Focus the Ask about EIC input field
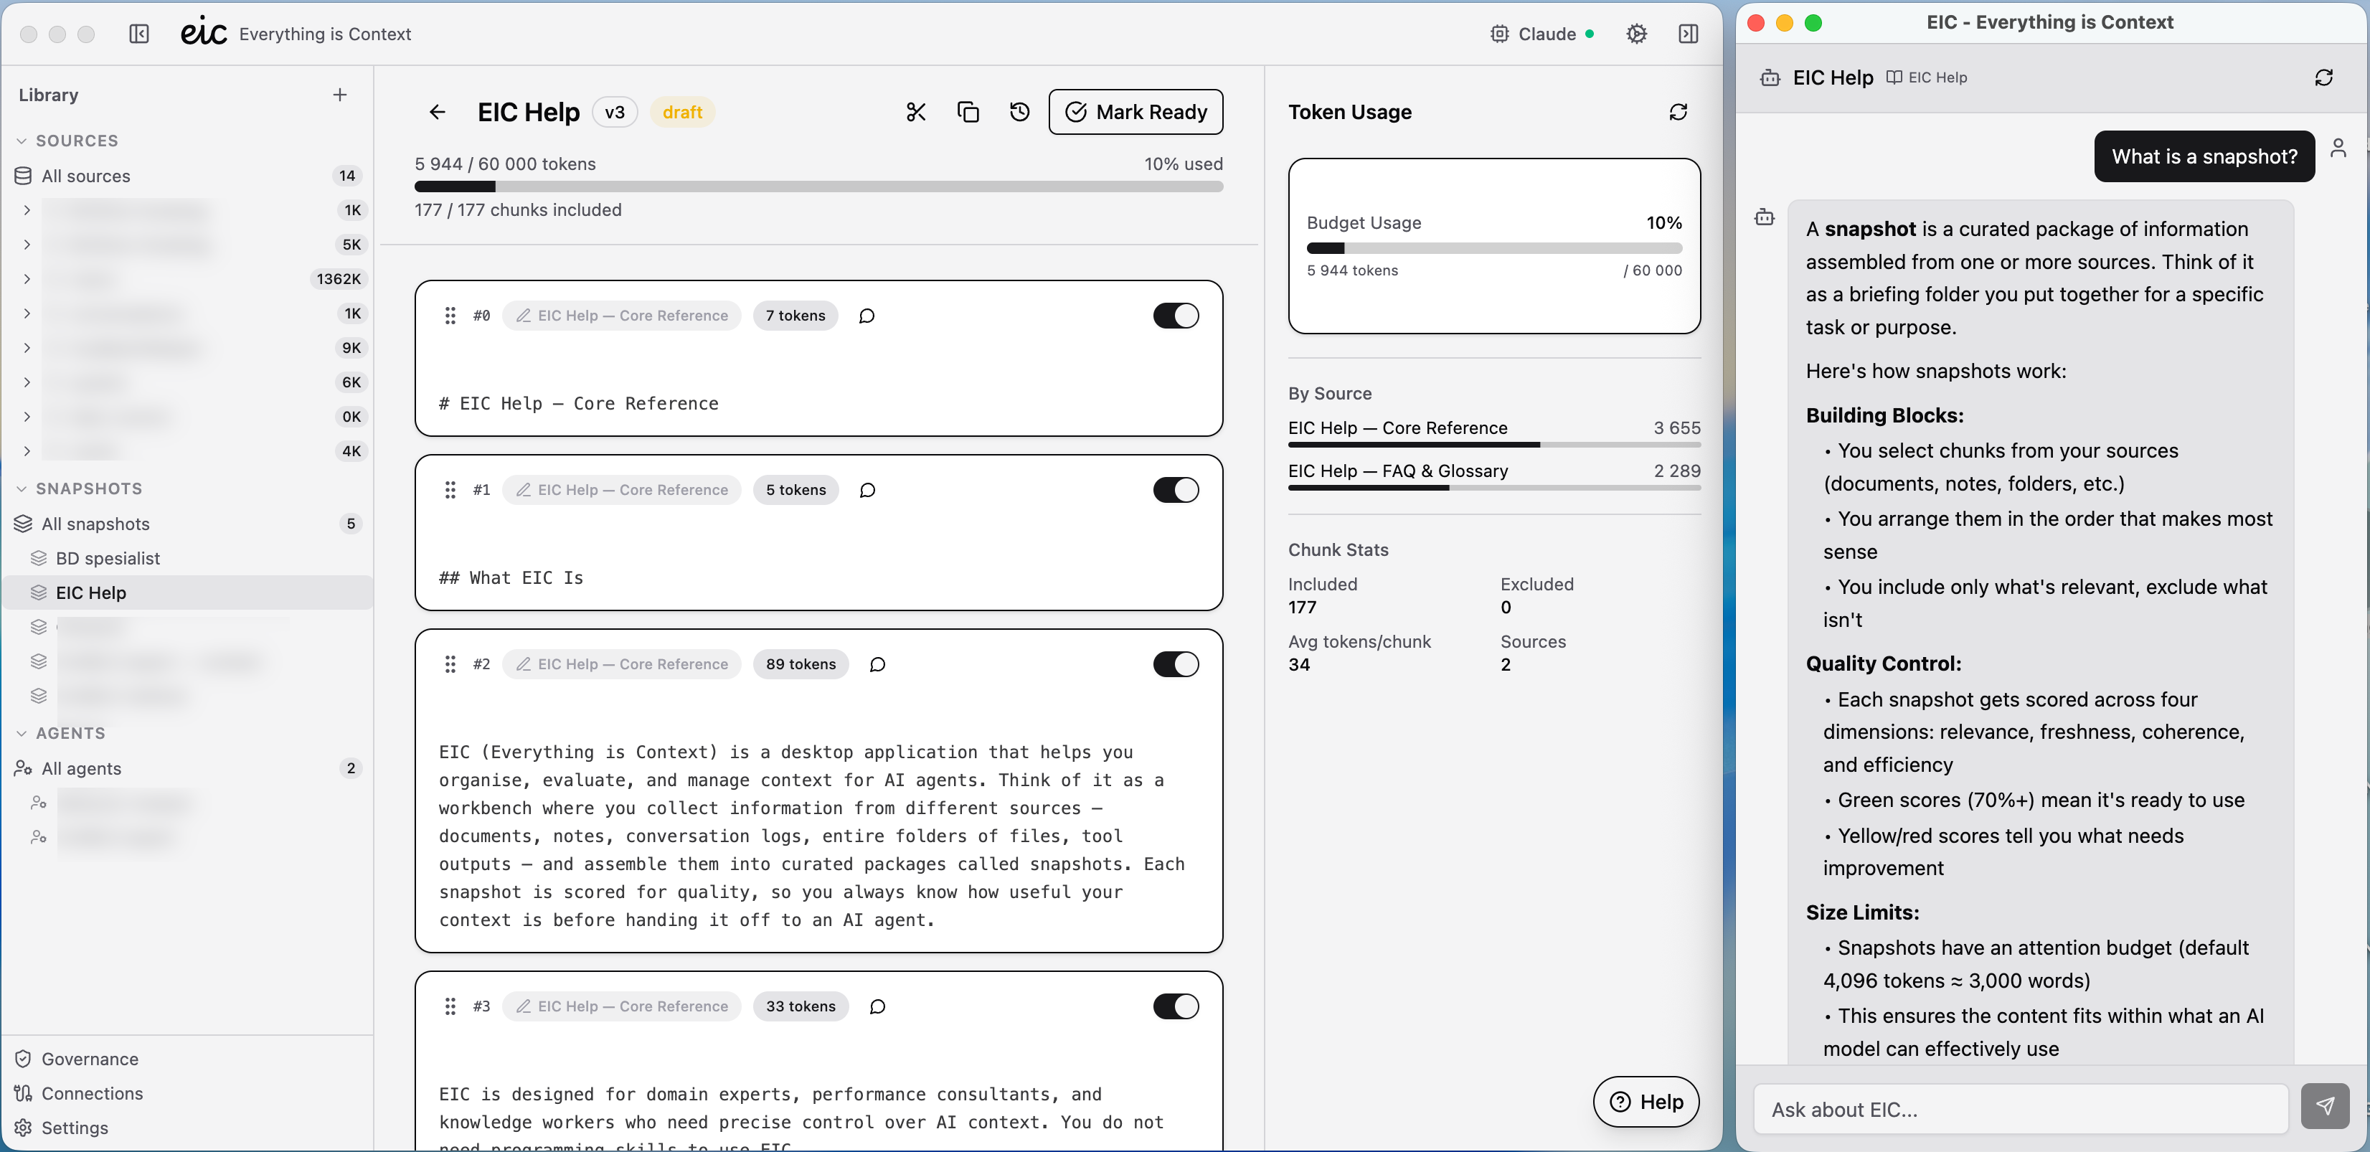2370x1152 pixels. point(2021,1109)
